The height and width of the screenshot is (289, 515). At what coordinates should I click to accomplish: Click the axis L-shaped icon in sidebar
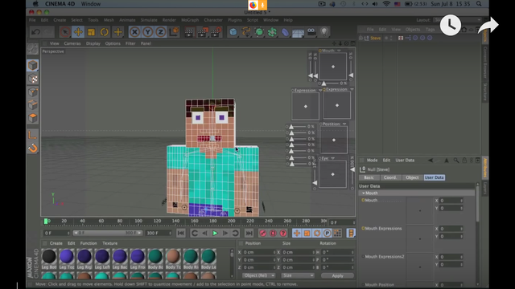(32, 135)
